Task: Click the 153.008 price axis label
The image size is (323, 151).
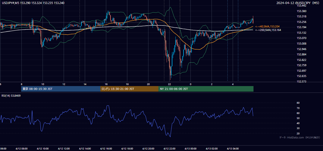Action: 301,44
